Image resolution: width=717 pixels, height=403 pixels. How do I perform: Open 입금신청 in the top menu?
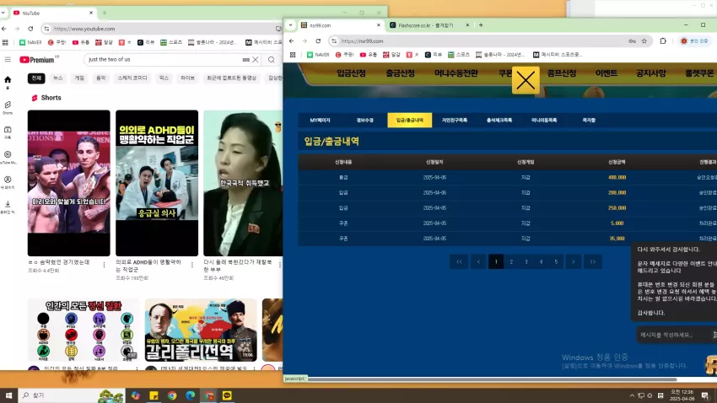click(x=351, y=73)
